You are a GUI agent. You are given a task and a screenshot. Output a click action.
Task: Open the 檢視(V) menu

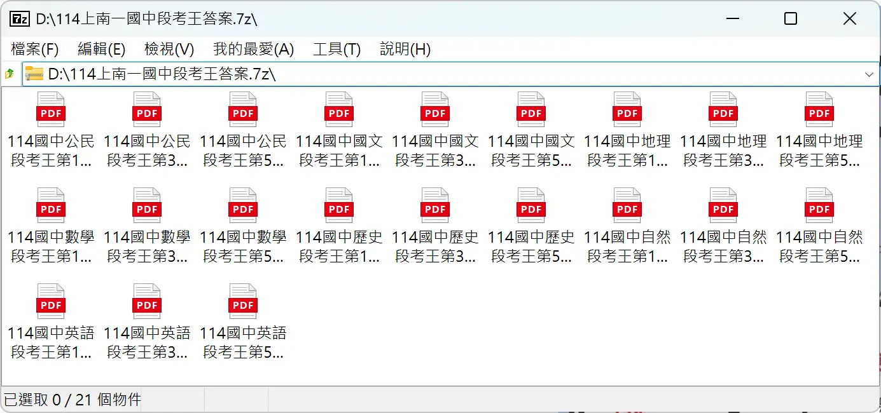169,49
